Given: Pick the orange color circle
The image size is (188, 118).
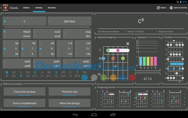Looking at the screenshot, I should click(x=113, y=77).
